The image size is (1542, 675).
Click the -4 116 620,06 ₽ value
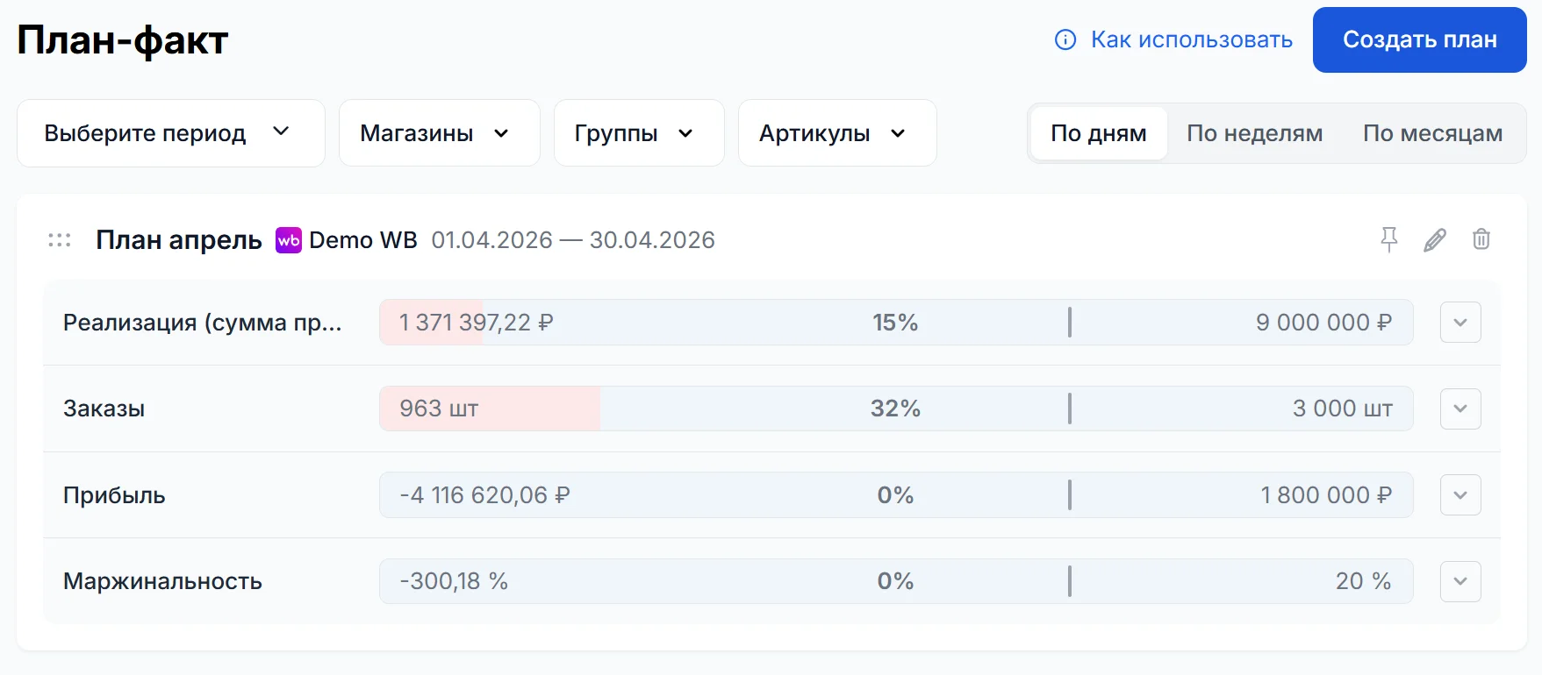[485, 495]
